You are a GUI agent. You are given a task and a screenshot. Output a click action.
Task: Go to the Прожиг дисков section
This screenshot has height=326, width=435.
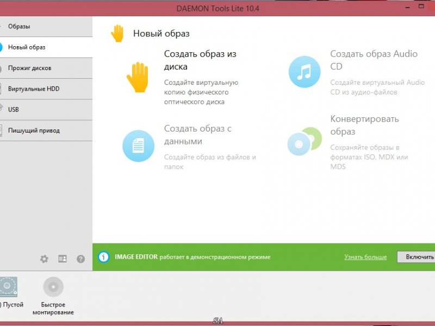(46, 68)
